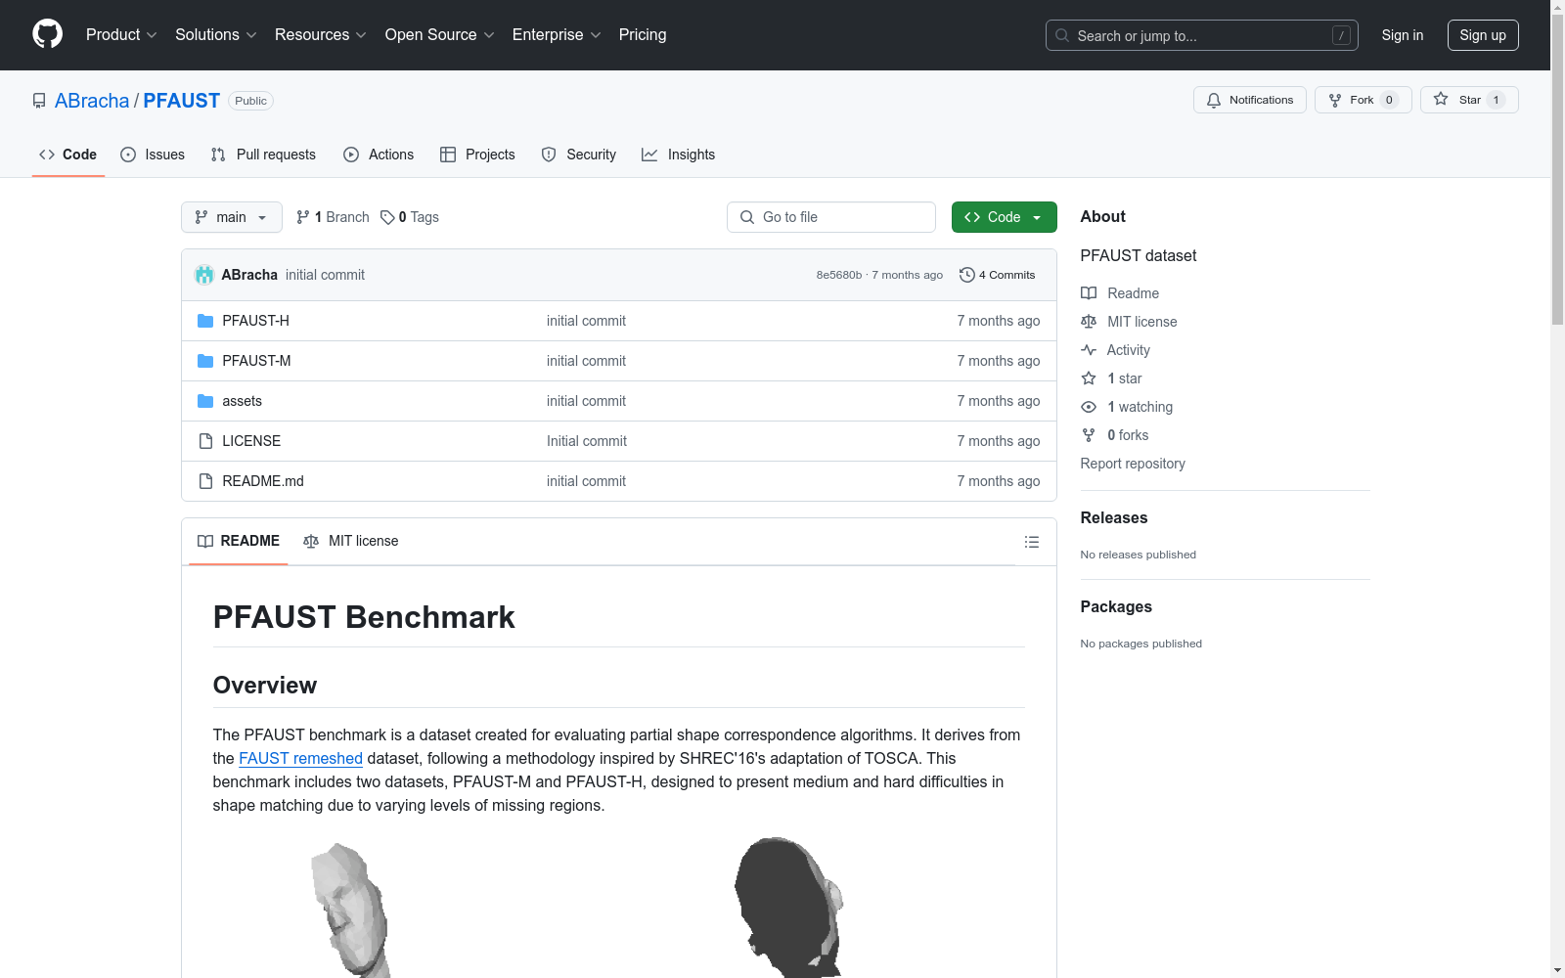Click the page vertical scrollbar thumb

click(x=1557, y=169)
